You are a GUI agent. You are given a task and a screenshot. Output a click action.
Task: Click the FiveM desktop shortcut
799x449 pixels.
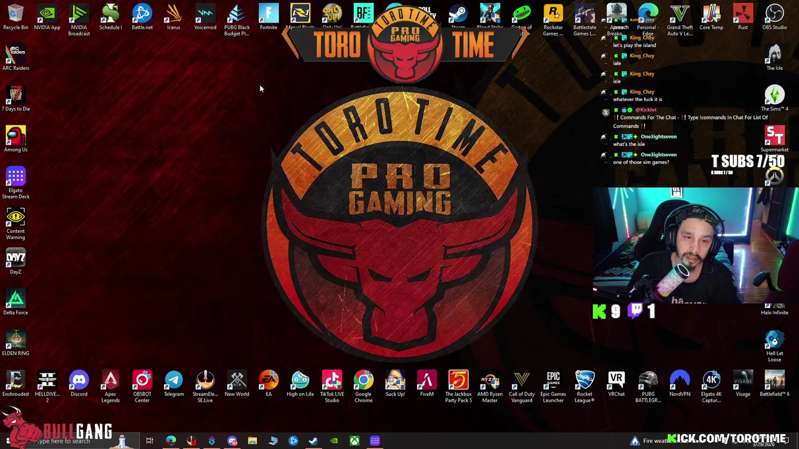426,384
